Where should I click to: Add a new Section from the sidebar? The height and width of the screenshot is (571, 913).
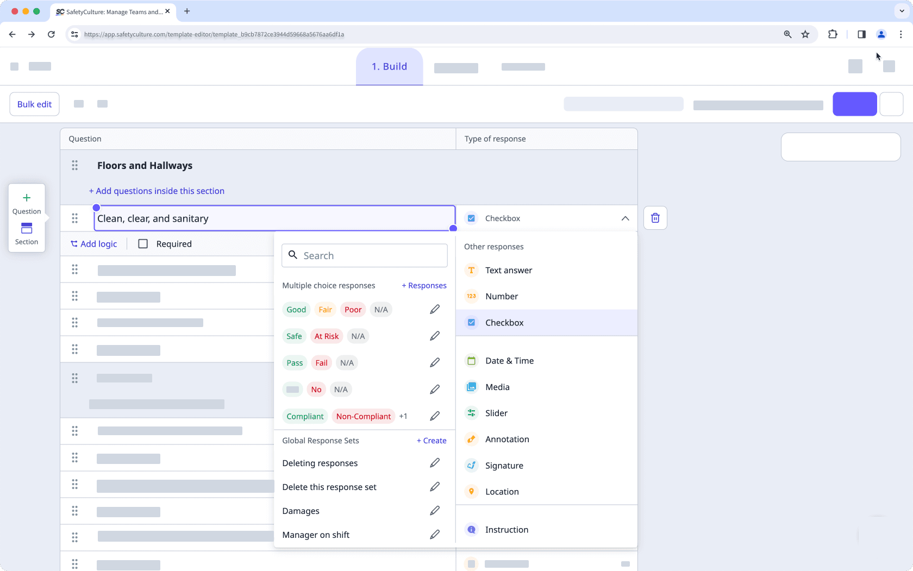26,233
